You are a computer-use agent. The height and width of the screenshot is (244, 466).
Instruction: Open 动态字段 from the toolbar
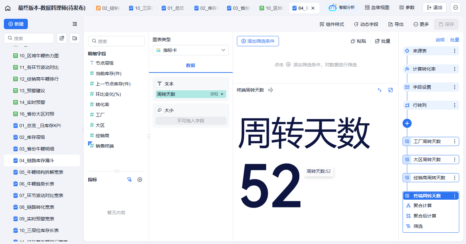click(x=366, y=24)
